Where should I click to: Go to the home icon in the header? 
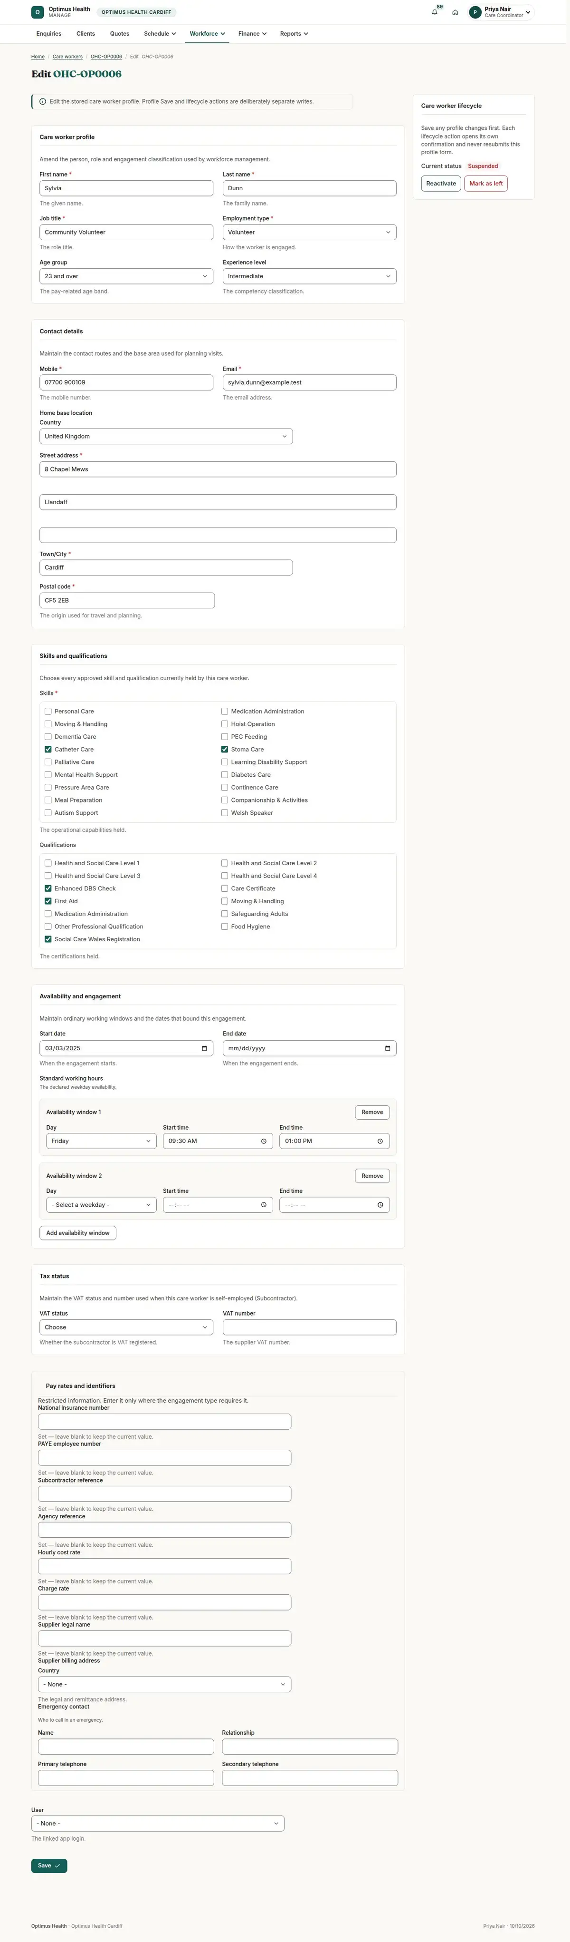pyautogui.click(x=455, y=12)
